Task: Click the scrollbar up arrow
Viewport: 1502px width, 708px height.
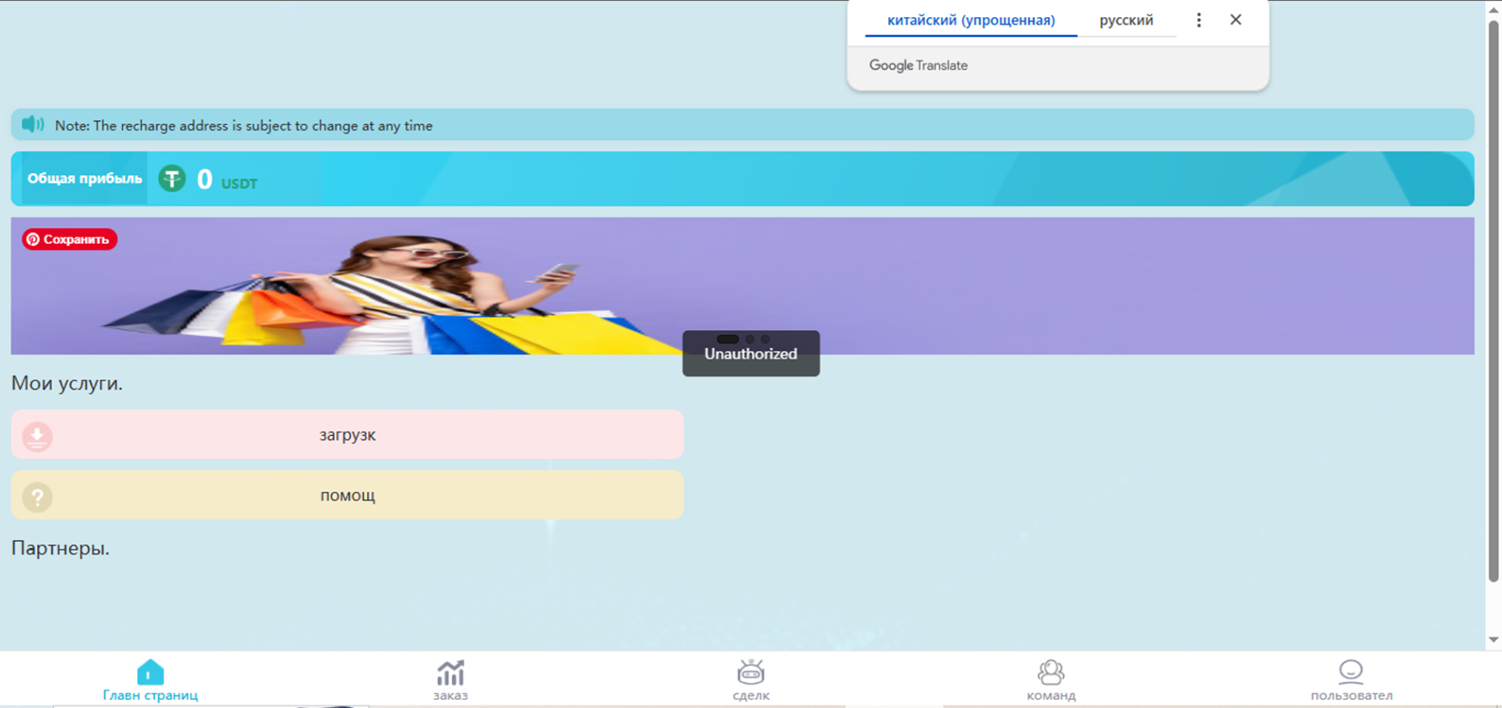Action: pyautogui.click(x=1493, y=10)
